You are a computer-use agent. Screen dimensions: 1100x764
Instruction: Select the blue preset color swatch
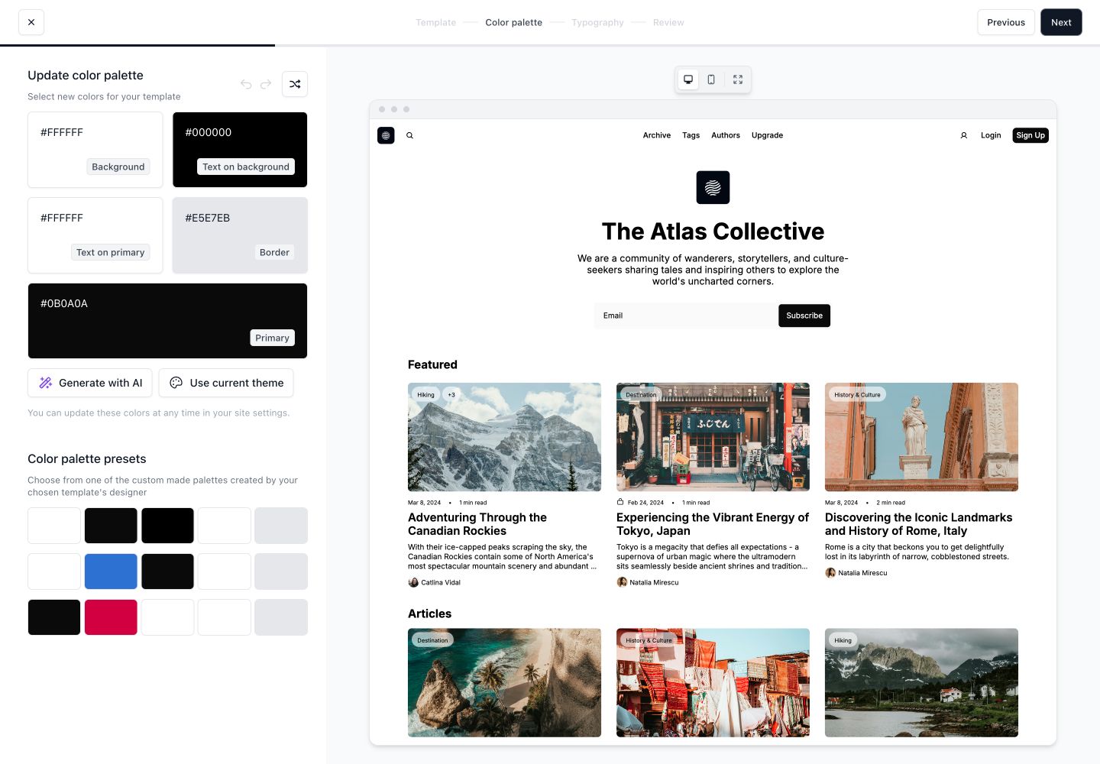(x=111, y=571)
